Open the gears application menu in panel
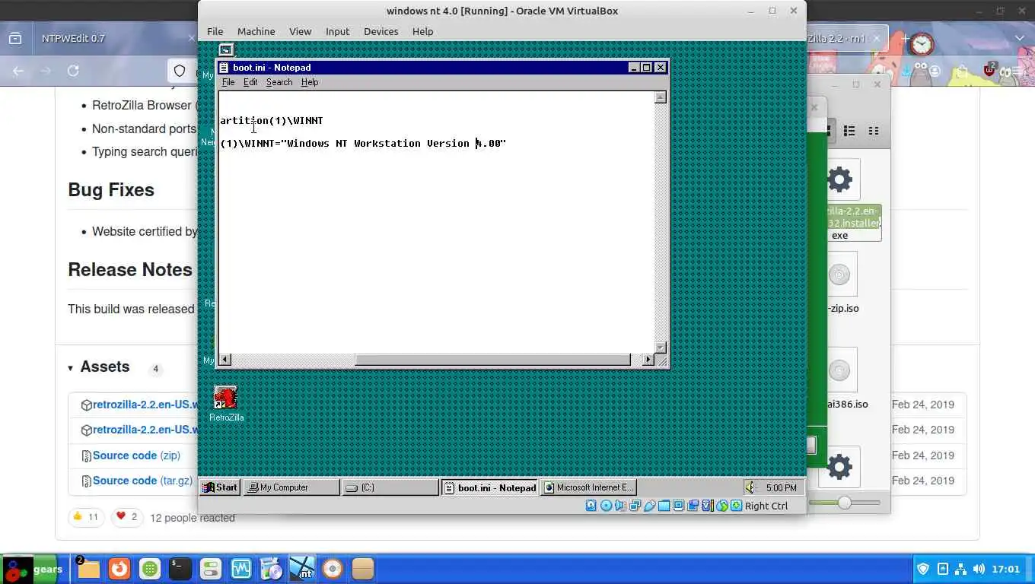 tap(33, 569)
